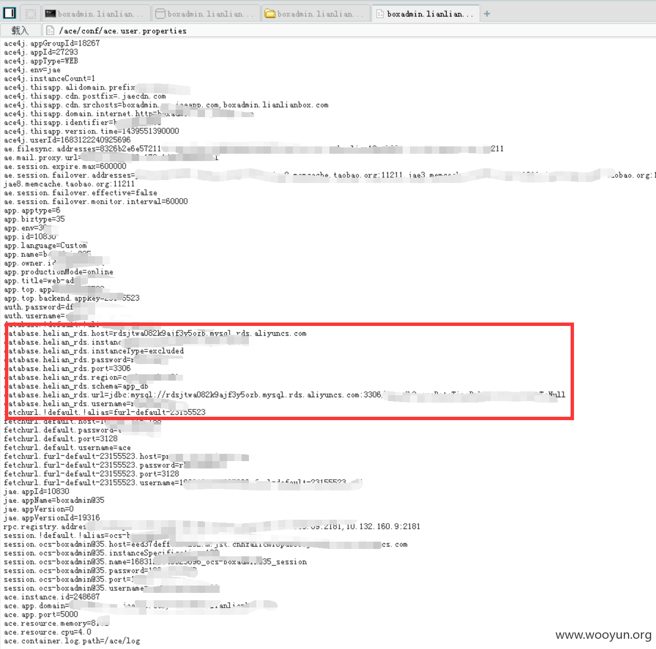Click the line jae.appVersionId=19316
Viewport: 656px width, 649px height.
(52, 517)
